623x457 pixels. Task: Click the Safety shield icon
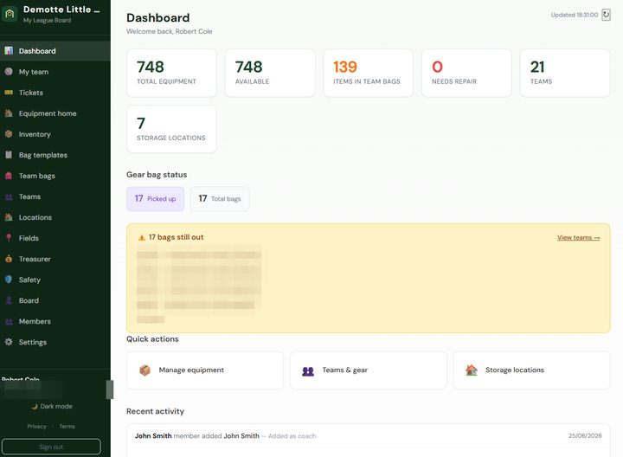[x=9, y=280]
